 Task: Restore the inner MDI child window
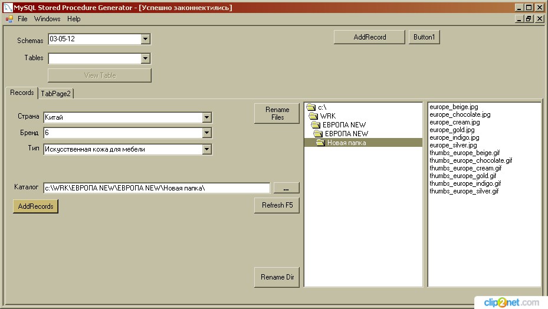(529, 19)
